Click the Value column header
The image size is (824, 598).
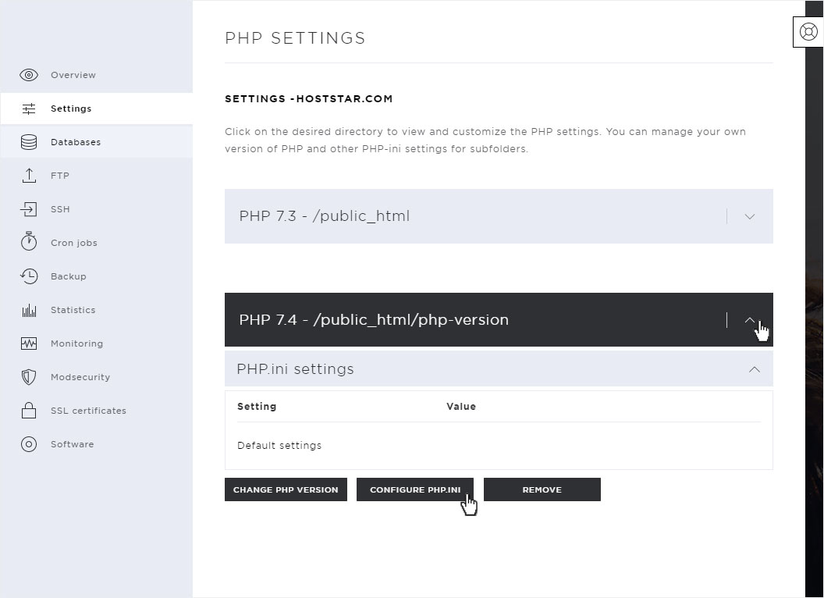[461, 407]
